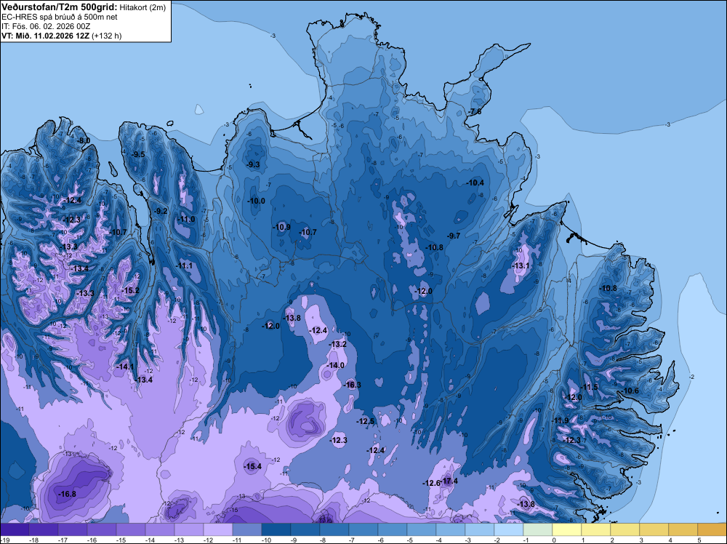
Task: Click the -14.1 temperature reading
Action: point(125,367)
